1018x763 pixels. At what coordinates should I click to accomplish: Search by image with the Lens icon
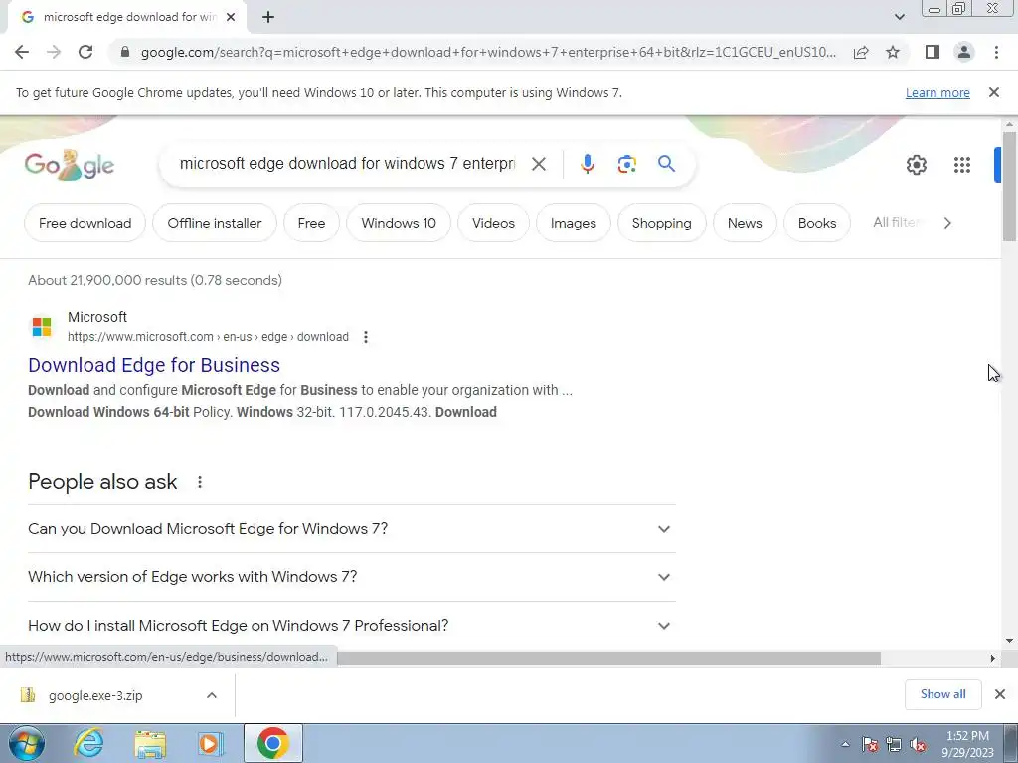[626, 164]
